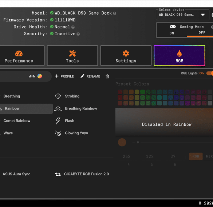Click the Breathing Rainbow dotted arc icon
This screenshot has width=213, height=207.
pyautogui.click(x=58, y=109)
